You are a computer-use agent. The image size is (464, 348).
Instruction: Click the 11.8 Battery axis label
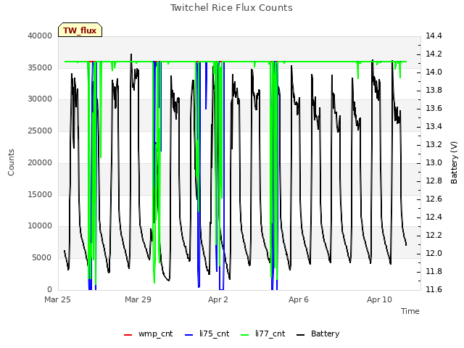434,271
